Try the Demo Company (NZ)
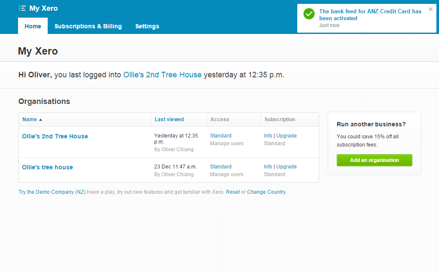 (52, 192)
